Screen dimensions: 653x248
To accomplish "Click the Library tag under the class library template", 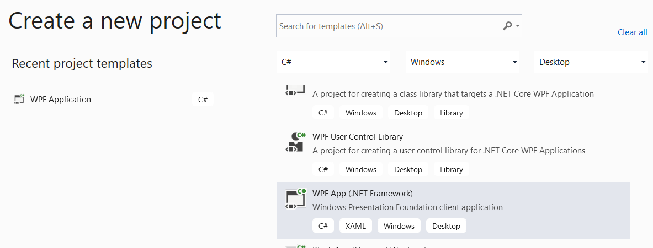I will pos(452,113).
